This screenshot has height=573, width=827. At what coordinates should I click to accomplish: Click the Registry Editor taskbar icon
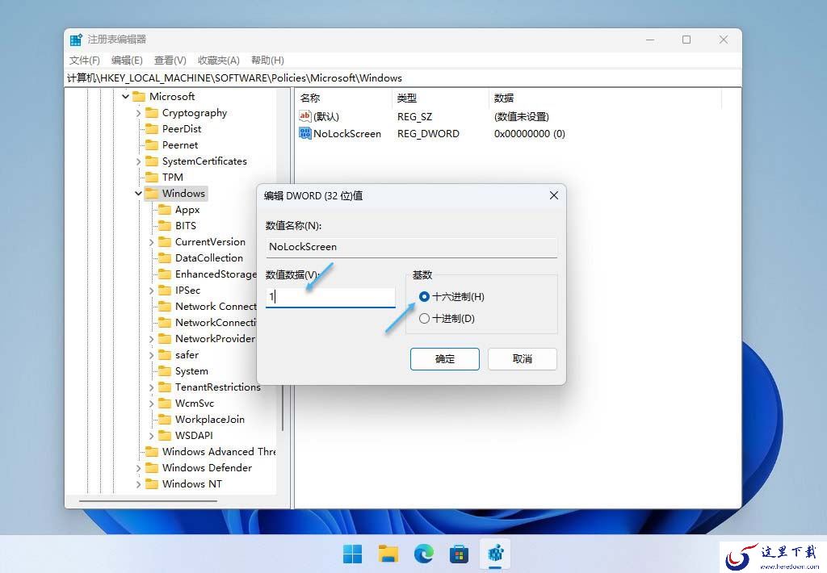tap(495, 554)
